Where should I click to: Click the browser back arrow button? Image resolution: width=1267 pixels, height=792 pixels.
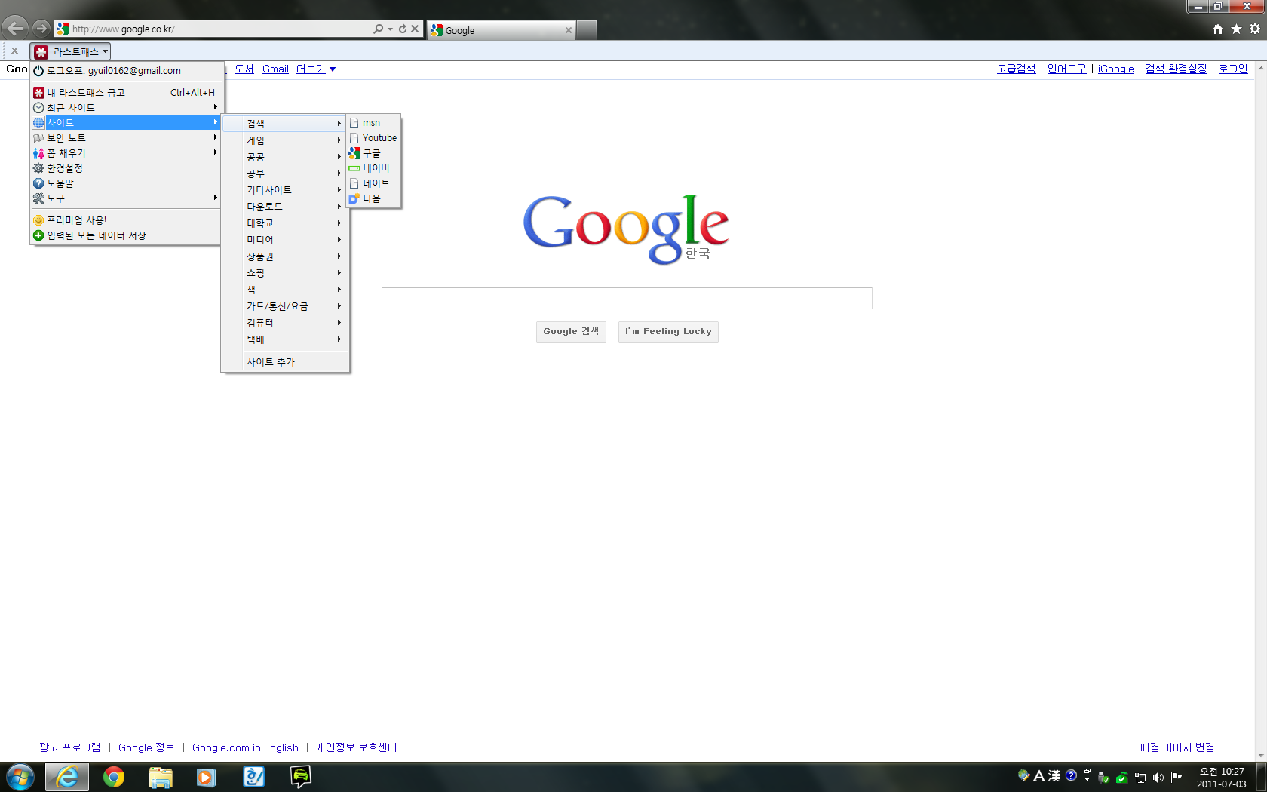pyautogui.click(x=15, y=29)
